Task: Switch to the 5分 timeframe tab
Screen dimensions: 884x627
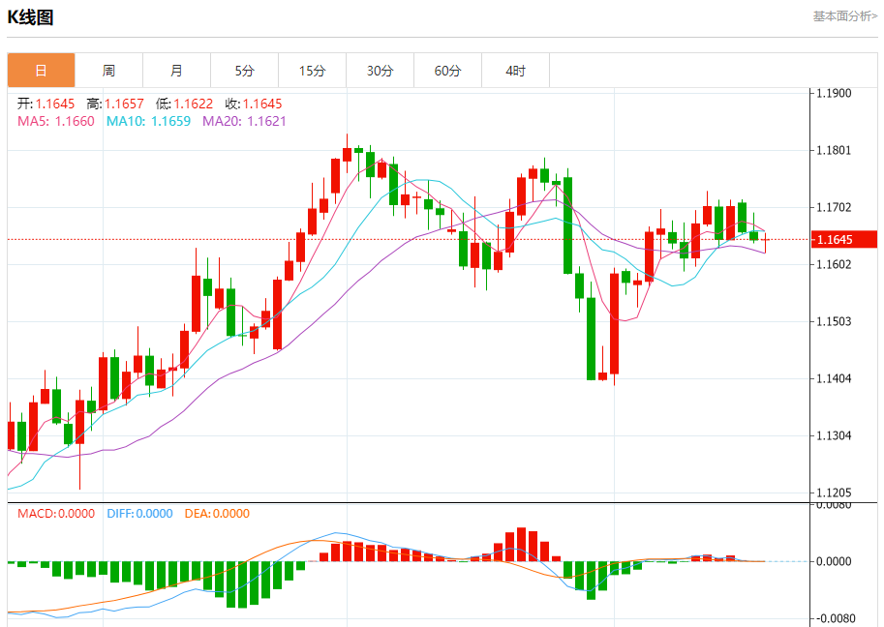Action: [244, 71]
